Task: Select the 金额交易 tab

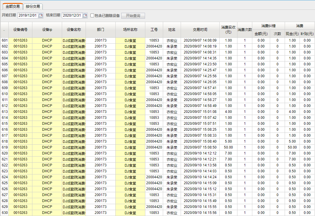Action: tap(13, 7)
